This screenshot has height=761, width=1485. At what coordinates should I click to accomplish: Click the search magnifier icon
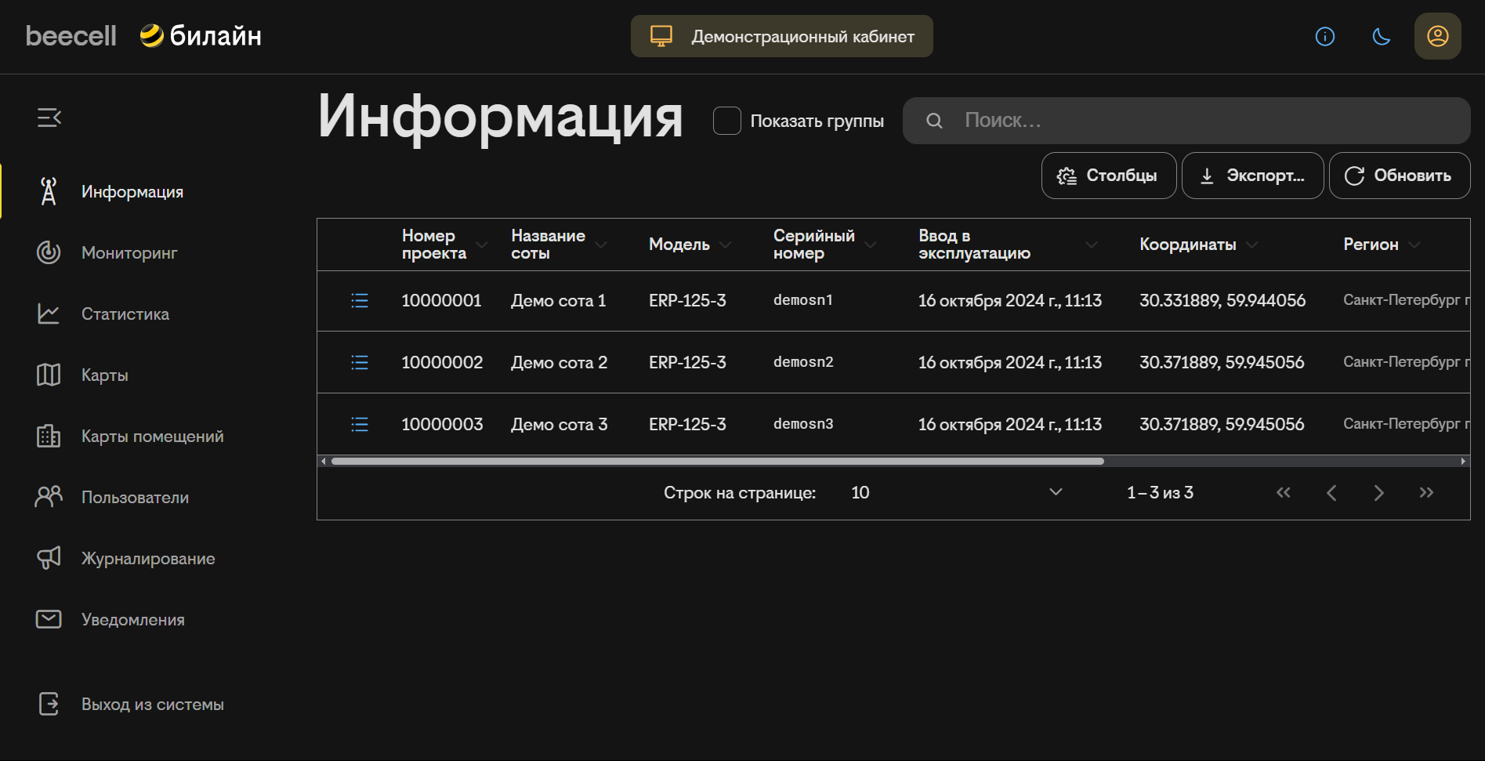point(934,121)
